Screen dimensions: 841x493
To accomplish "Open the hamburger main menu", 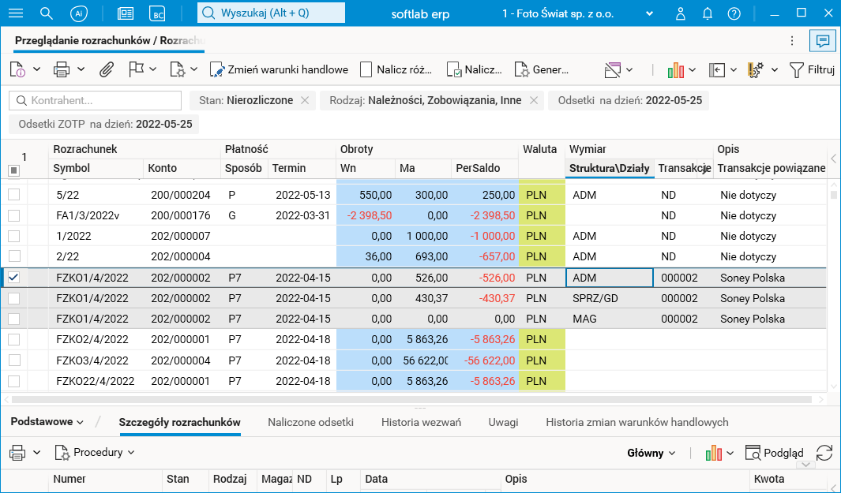I will pos(15,13).
